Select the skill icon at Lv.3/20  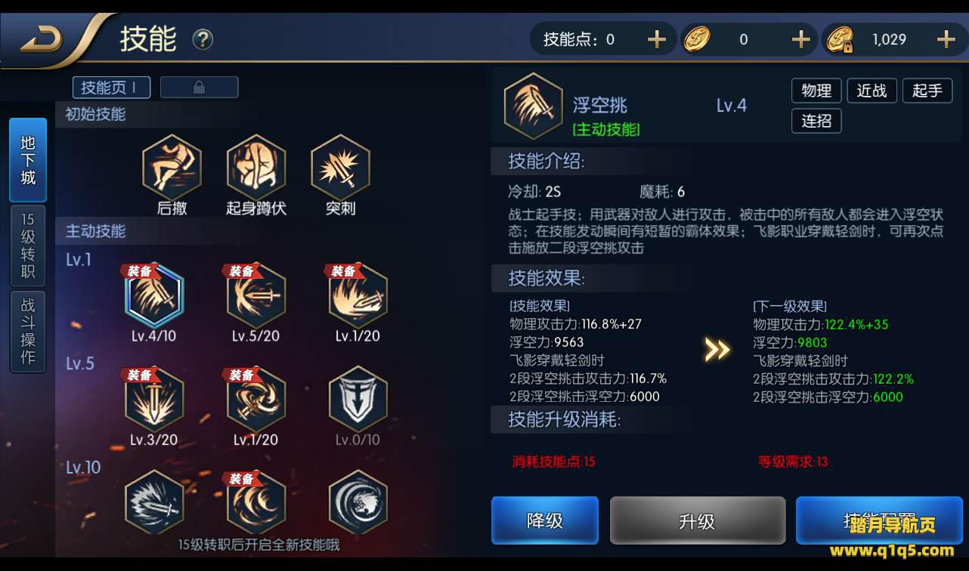(x=153, y=400)
